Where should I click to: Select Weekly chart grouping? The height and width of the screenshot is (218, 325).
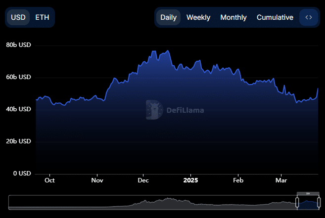coord(198,17)
